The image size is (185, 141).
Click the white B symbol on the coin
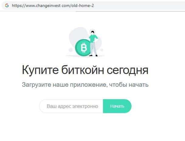(x=84, y=48)
